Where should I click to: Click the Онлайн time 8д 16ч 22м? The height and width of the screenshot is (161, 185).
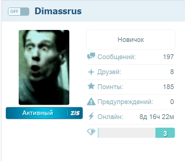pos(157,117)
